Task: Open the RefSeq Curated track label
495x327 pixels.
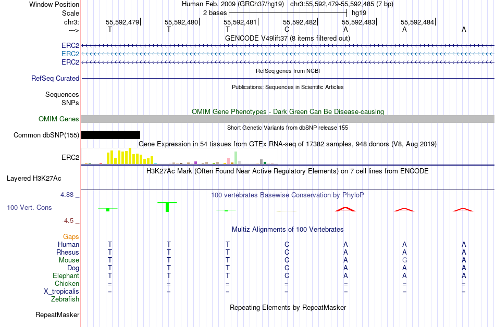Action: click(55, 78)
